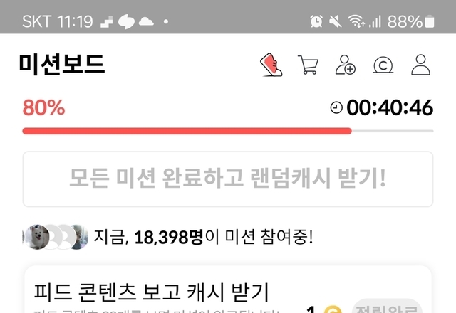Tap the invite friend icon
This screenshot has height=313, width=456.
tap(345, 65)
